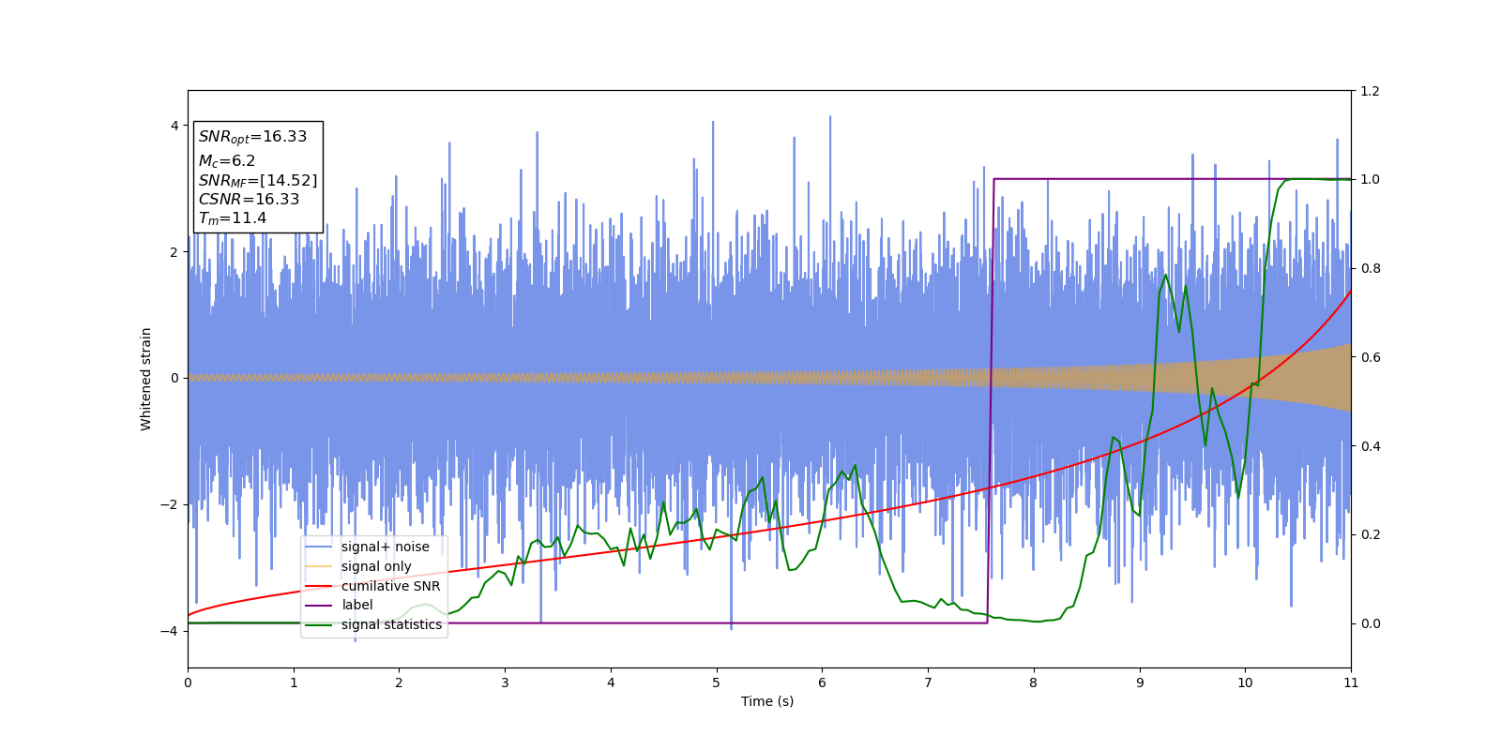Click the red cumulative SNR legend swatch
Viewport: 1501px width, 750px height.
(x=319, y=586)
